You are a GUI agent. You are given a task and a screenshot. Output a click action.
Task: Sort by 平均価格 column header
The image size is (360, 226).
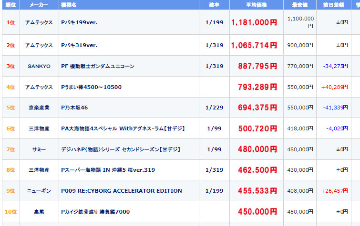[257, 5]
